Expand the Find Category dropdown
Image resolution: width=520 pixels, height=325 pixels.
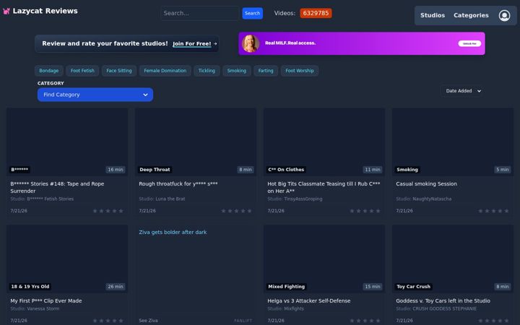coord(95,95)
